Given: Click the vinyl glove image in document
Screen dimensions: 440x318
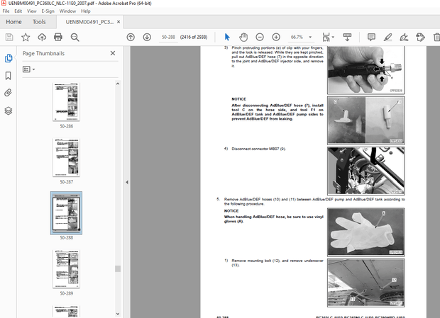Looking at the screenshot, I should tap(366, 232).
